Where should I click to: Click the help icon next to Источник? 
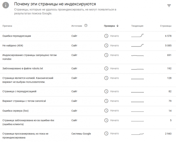pyautogui.click(x=86, y=26)
